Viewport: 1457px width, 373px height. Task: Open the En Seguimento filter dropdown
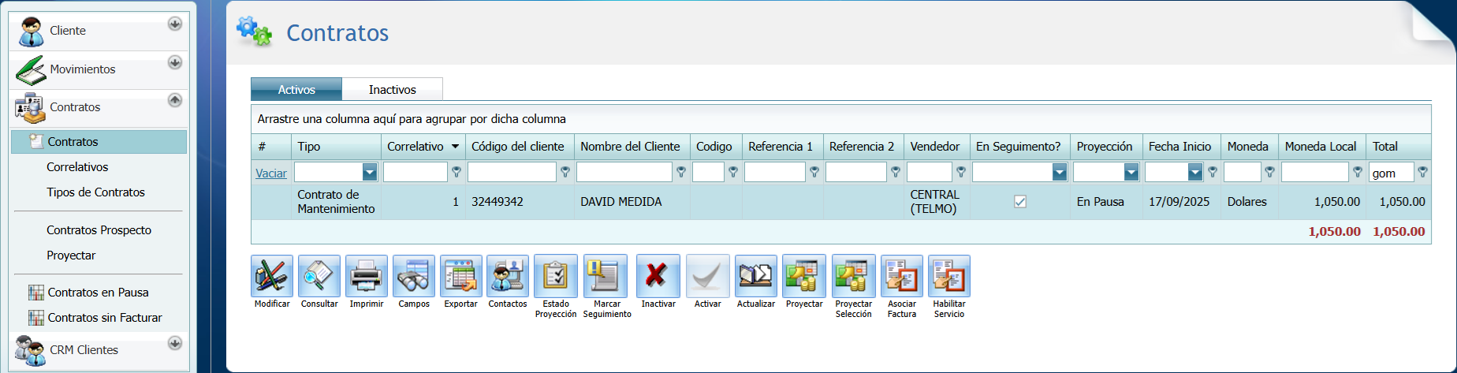pos(1060,172)
